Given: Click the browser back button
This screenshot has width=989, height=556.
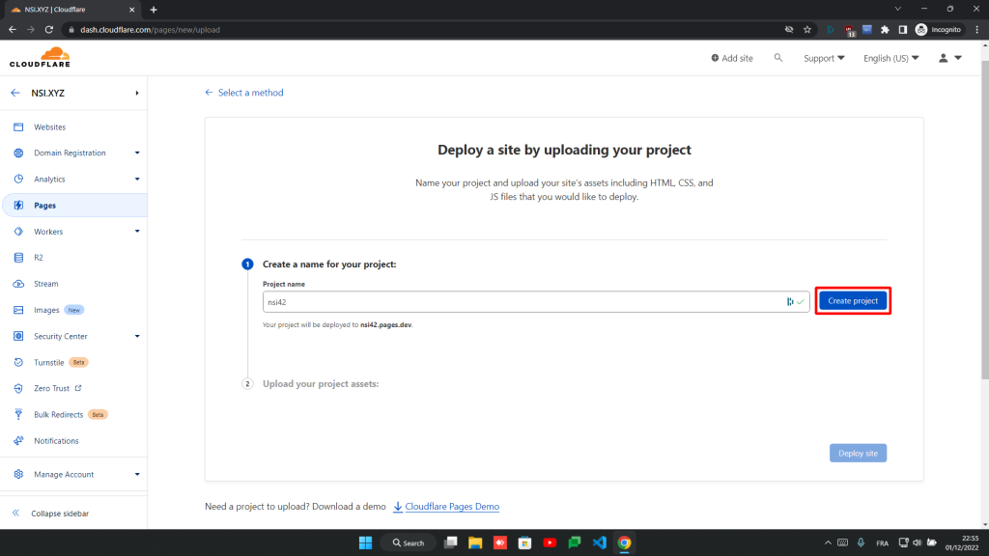Looking at the screenshot, I should (13, 30).
